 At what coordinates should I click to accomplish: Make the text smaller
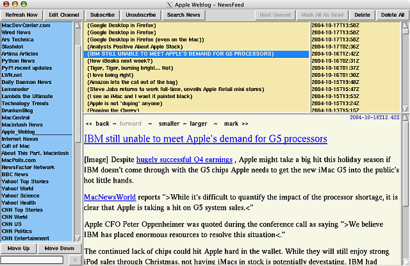169,124
